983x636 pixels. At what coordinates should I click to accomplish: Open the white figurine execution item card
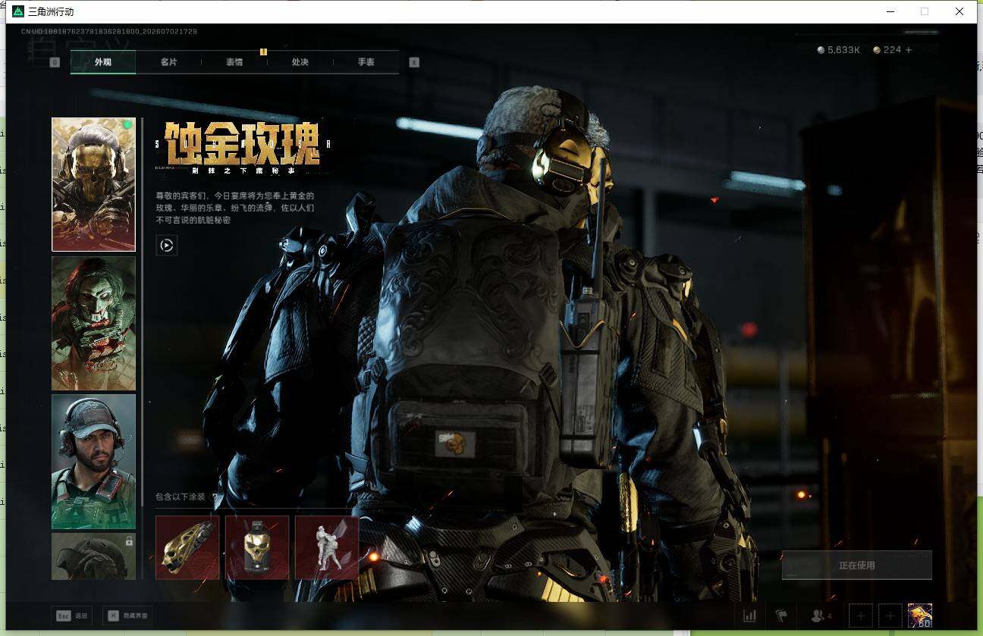point(327,547)
